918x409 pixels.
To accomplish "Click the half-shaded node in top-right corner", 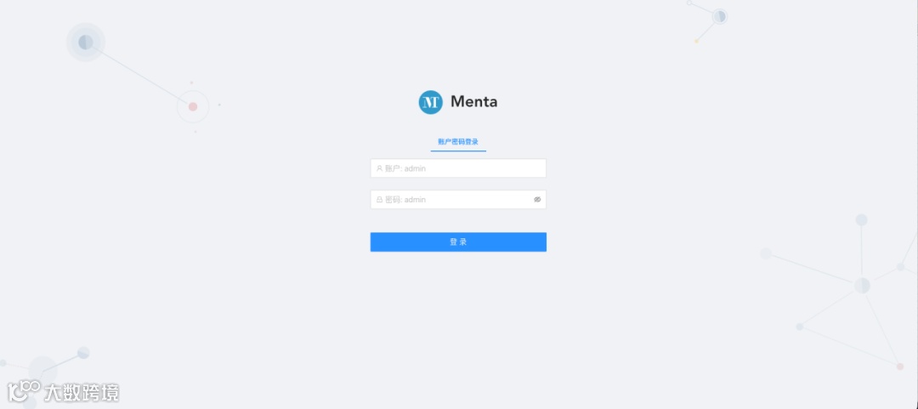I will pyautogui.click(x=720, y=16).
